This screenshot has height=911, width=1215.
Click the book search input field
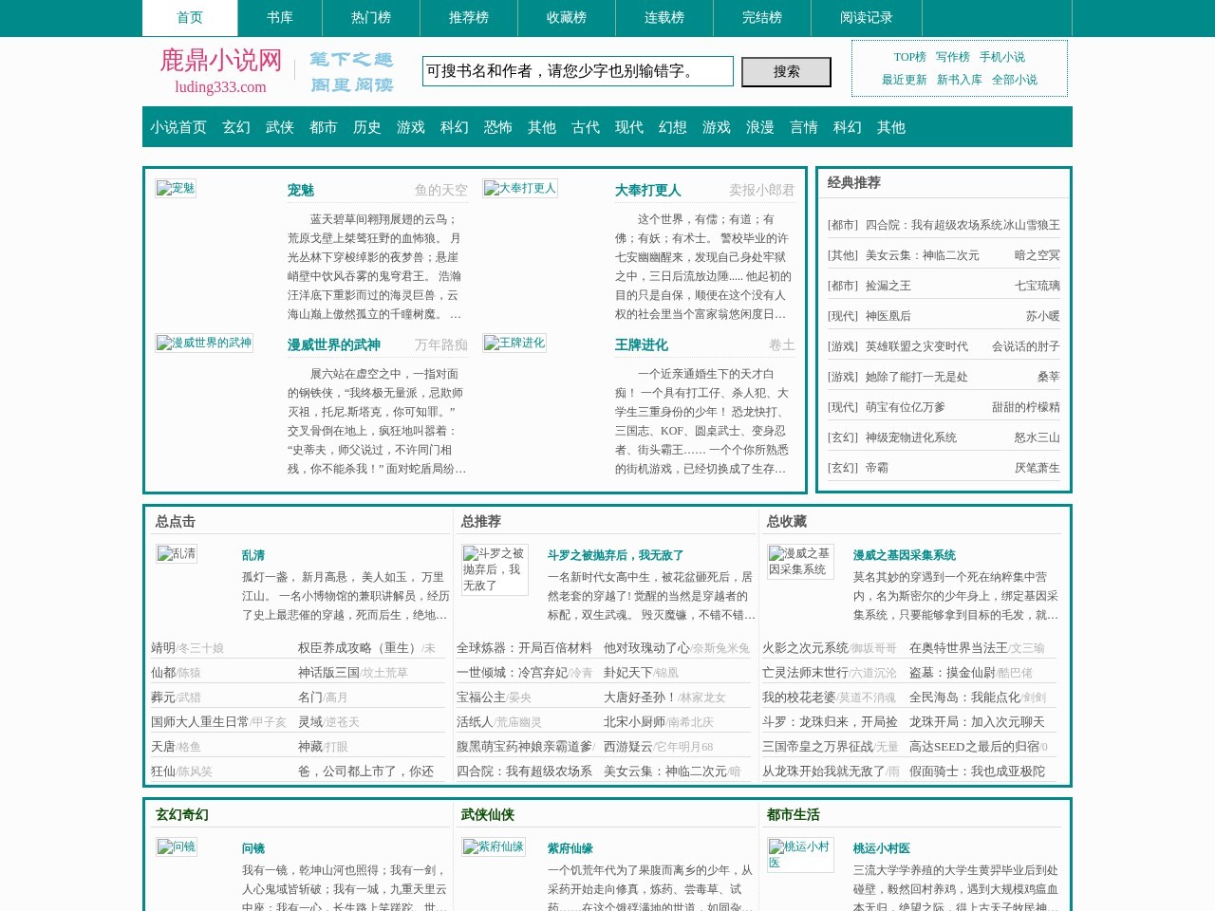578,71
